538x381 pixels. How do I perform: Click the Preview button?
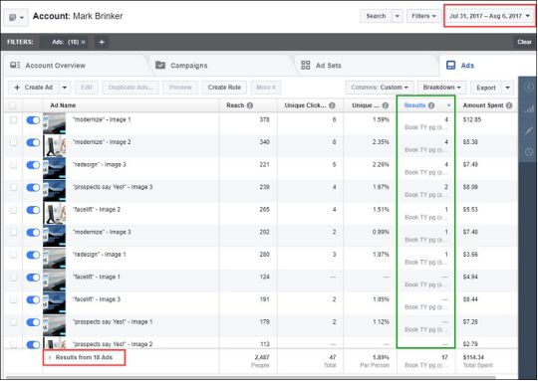click(x=180, y=88)
